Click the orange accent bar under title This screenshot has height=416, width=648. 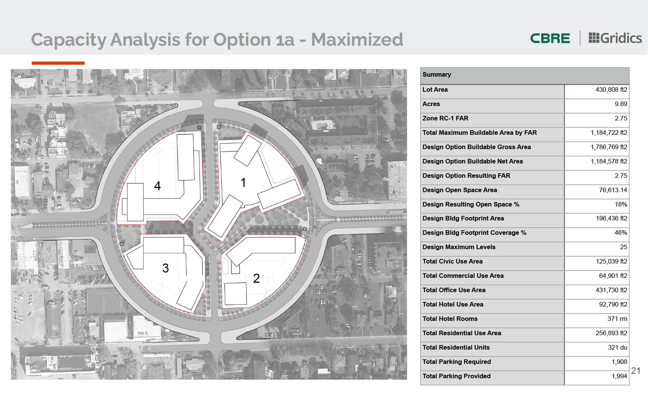pos(58,63)
